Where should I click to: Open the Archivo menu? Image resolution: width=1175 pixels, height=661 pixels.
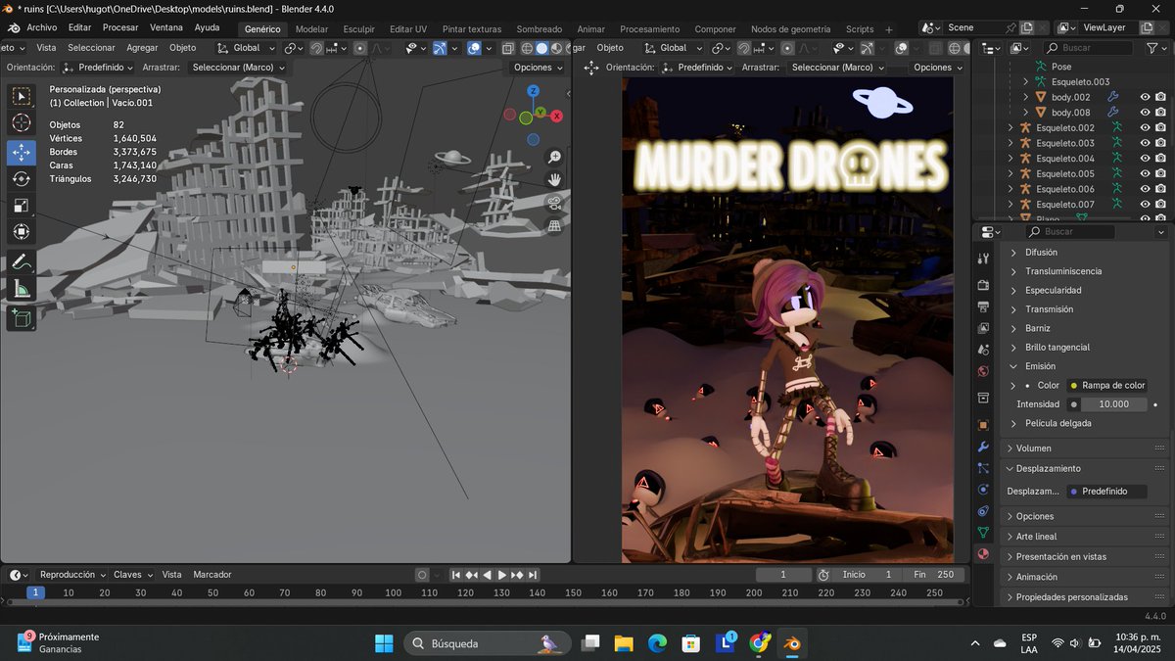[x=41, y=27]
